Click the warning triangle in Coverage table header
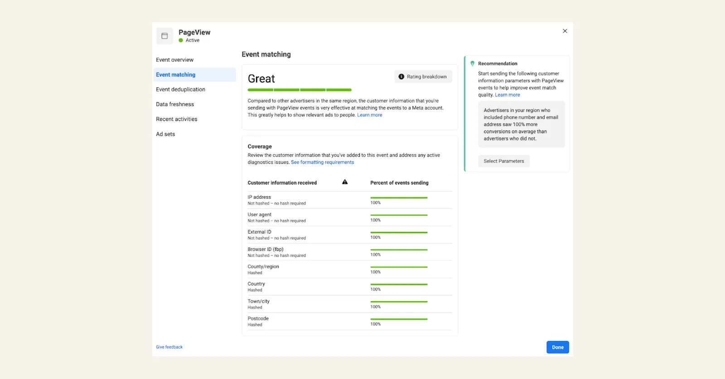This screenshot has height=379, width=725. [x=345, y=182]
